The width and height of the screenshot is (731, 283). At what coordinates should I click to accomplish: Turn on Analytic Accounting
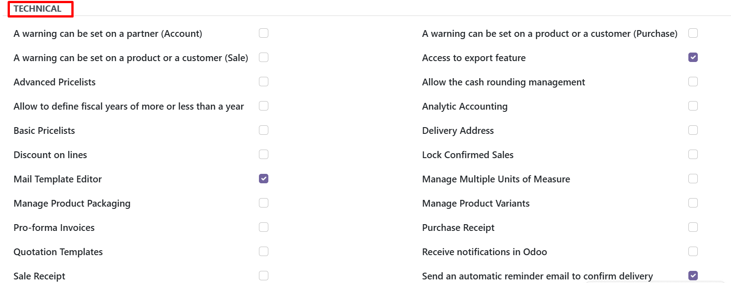click(x=693, y=106)
